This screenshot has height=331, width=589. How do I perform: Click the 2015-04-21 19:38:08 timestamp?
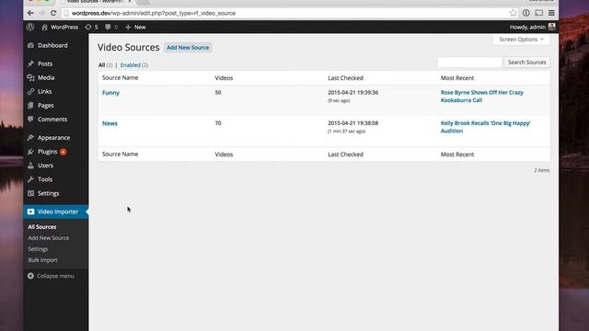(x=353, y=123)
